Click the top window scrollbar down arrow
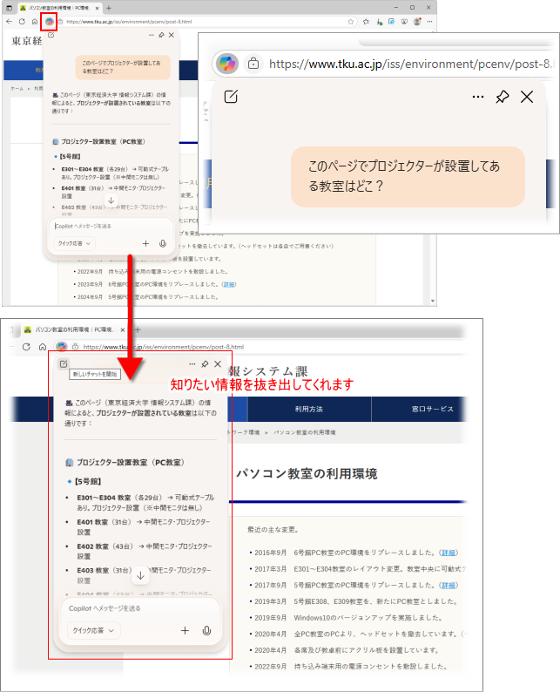 pos(433,301)
